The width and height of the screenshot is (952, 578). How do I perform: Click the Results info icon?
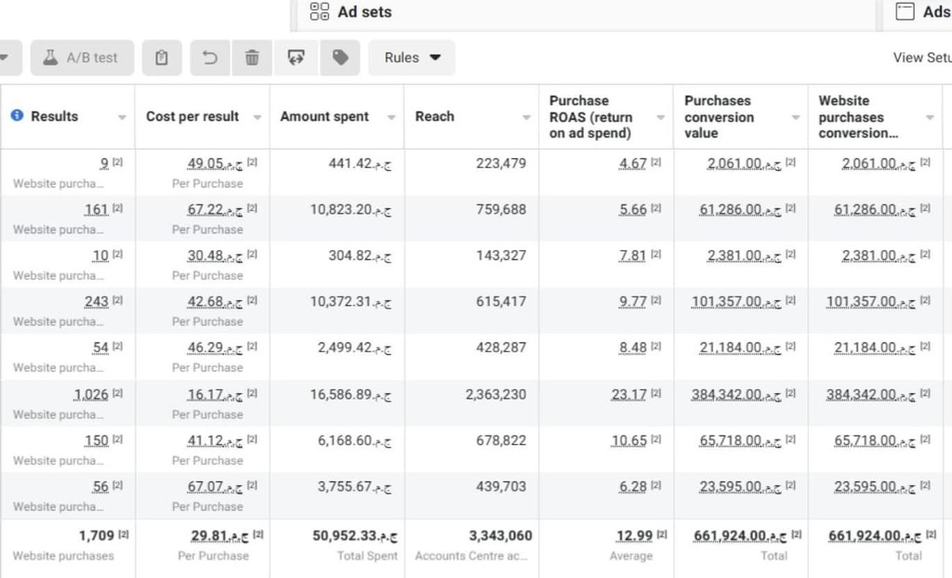[x=17, y=115]
